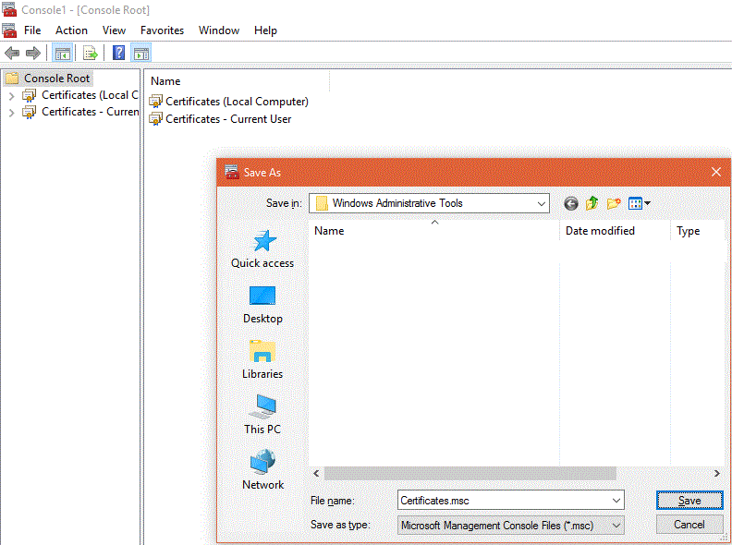
Task: Open the Save as type dropdown
Action: point(616,525)
